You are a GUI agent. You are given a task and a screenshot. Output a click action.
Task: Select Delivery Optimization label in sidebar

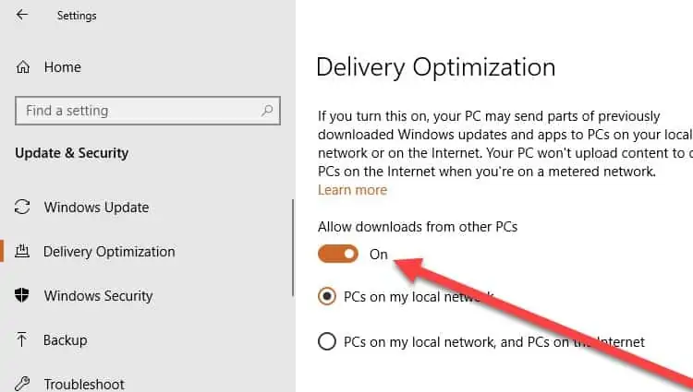[x=109, y=252]
